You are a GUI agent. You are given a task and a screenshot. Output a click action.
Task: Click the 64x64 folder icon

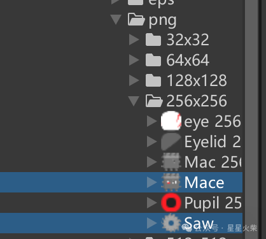tap(153, 60)
